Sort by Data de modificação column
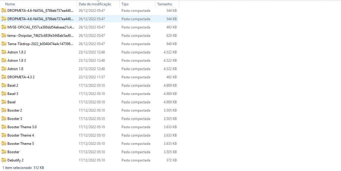 (x=95, y=4)
